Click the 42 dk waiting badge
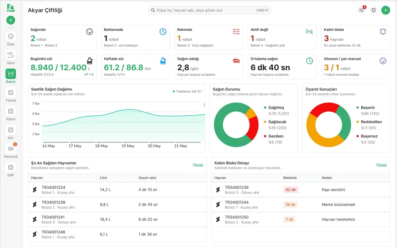The image size is (397, 248). coord(291,190)
